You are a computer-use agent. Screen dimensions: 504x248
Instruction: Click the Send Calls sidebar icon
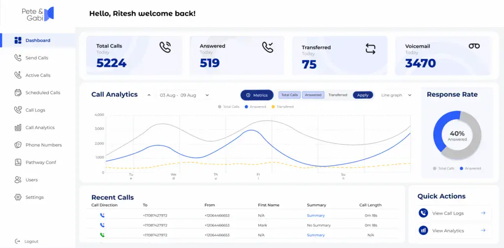point(18,58)
